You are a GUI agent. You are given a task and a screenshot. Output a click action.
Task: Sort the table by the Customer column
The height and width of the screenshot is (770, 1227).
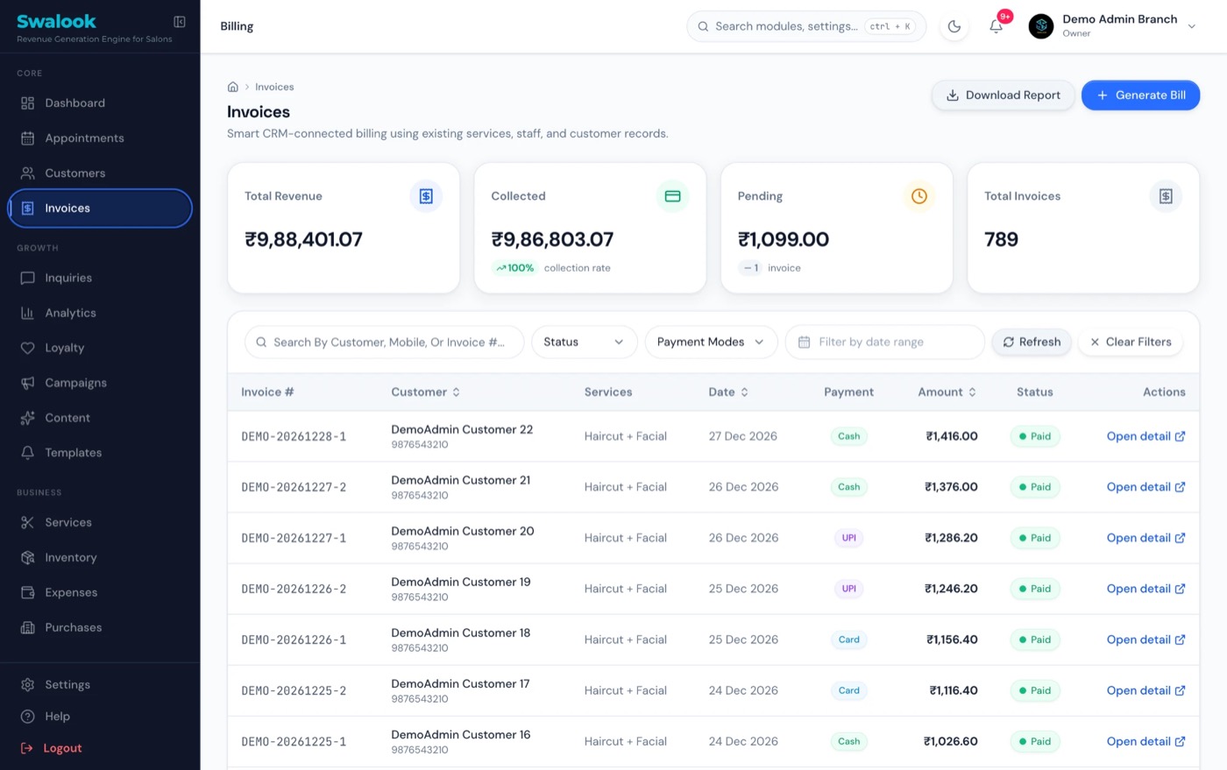click(425, 392)
